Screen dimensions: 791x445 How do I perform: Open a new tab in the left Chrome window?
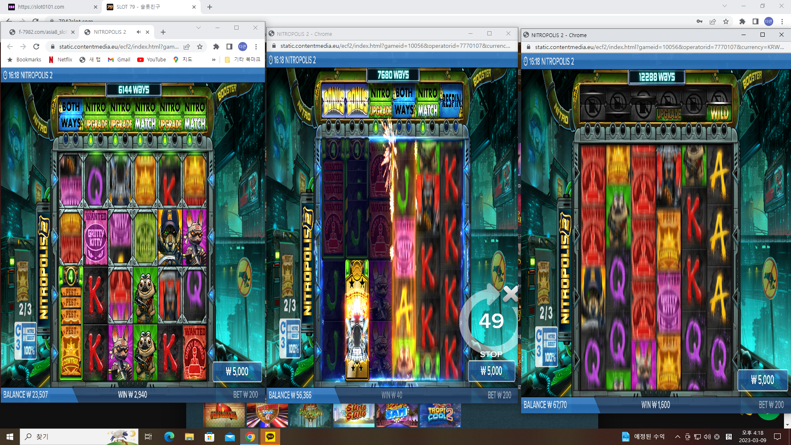click(x=163, y=32)
